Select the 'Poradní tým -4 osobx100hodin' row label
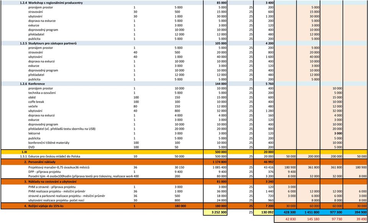This screenshot has height=223, width=368. [80, 176]
